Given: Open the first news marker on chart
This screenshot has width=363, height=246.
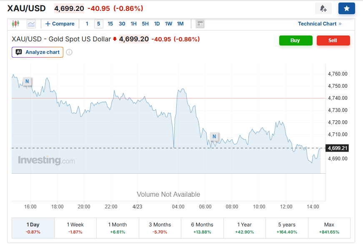Looking at the screenshot, I should tap(27, 81).
